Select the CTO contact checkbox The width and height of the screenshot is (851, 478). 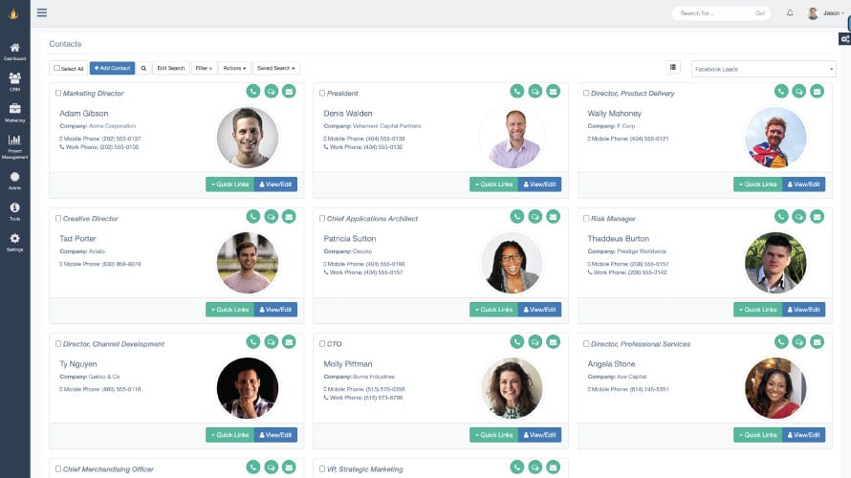point(322,343)
